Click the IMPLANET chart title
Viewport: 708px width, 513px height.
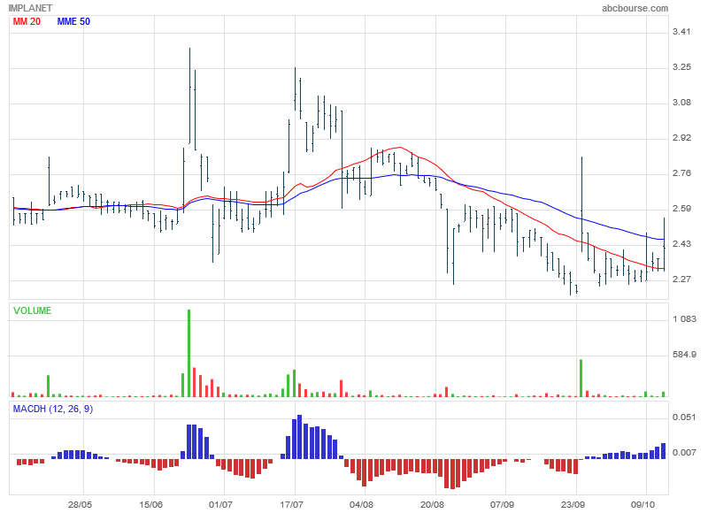[30, 8]
